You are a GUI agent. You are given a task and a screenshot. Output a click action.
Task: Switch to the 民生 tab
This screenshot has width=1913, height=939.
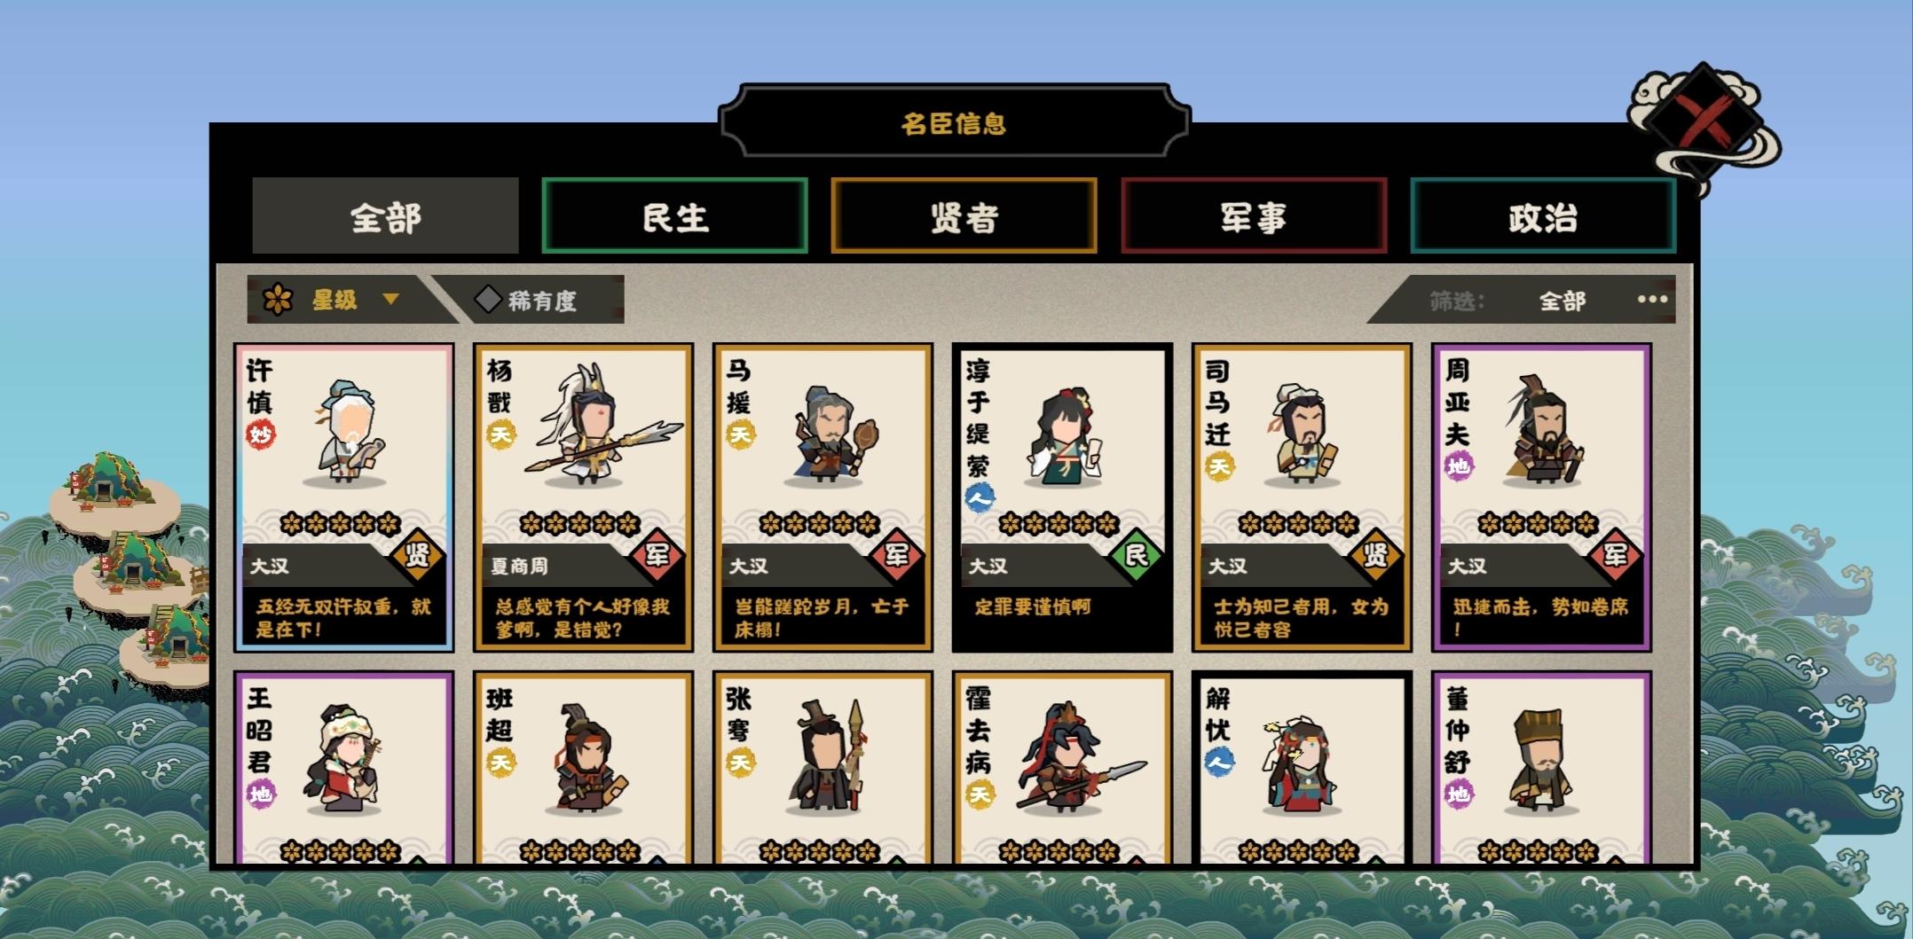[x=674, y=216]
